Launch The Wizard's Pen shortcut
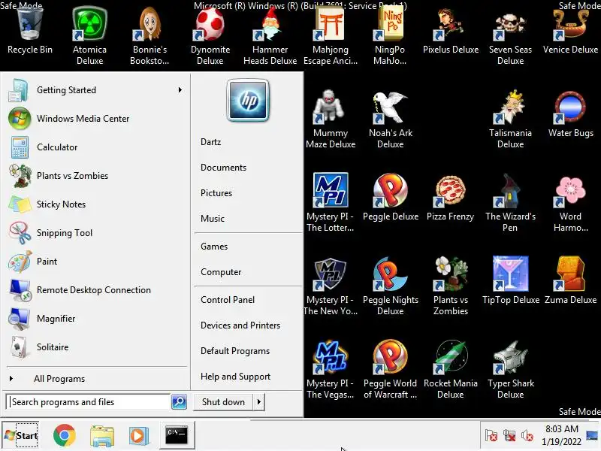The width and height of the screenshot is (601, 451). 510,203
